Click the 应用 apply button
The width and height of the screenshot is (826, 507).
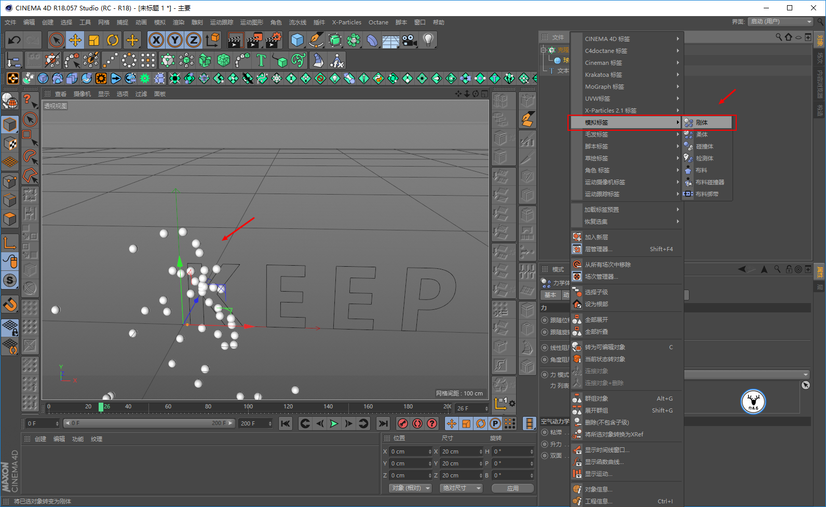coord(512,488)
